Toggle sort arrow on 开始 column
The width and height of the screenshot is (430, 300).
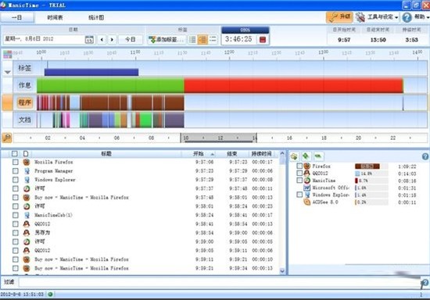coord(212,154)
